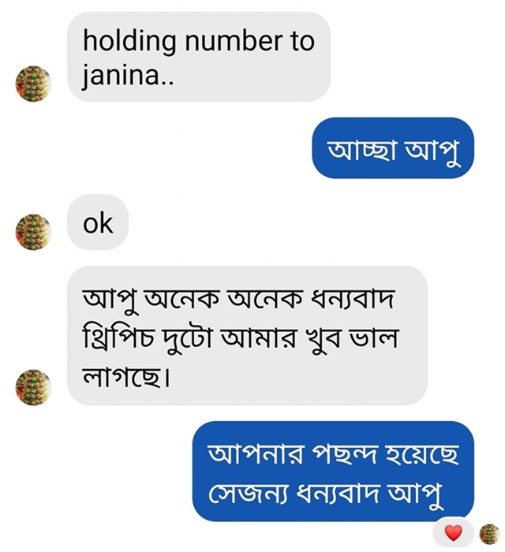Click the word 'janina..' in first message
The width and height of the screenshot is (505, 552).
128,76
